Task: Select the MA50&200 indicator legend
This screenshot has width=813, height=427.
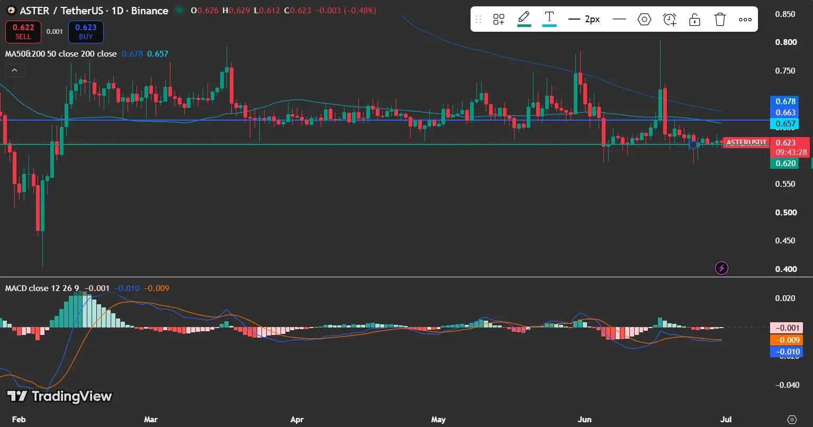Action: [x=61, y=54]
